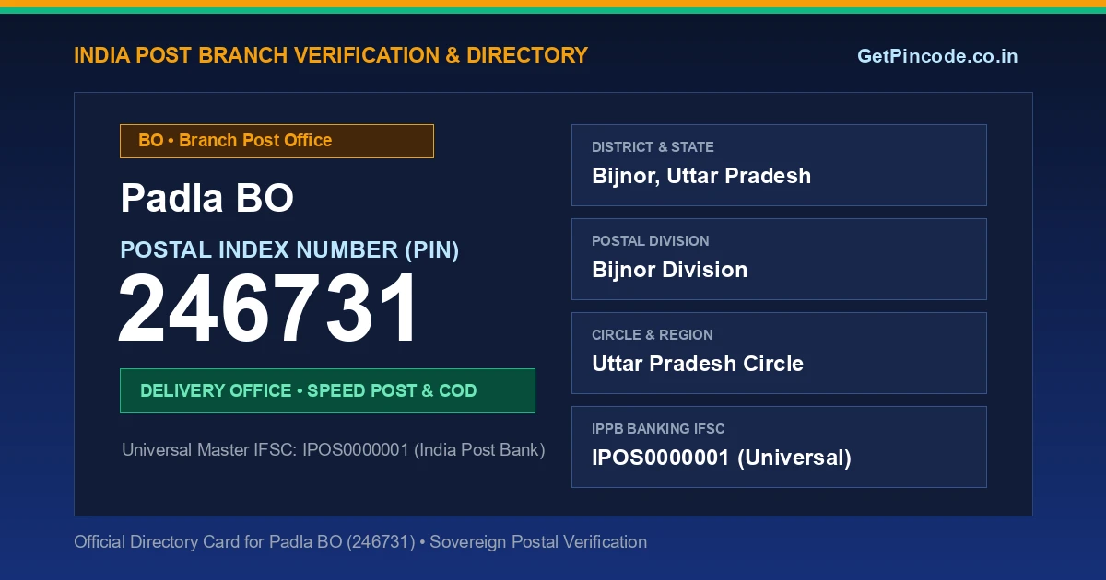Select the BO Branch Post Office badge
This screenshot has width=1106, height=580.
[x=276, y=141]
